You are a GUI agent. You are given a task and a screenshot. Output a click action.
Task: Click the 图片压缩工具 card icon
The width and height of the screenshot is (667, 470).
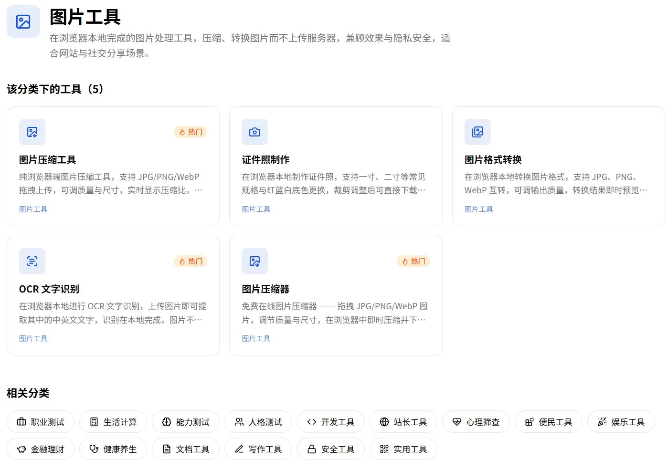click(32, 132)
